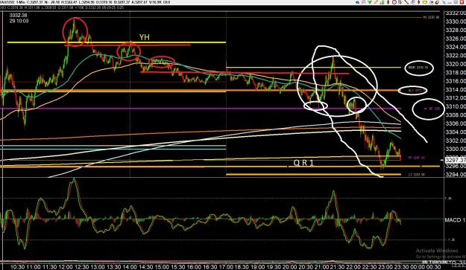Click the 29 10:03 crosshair time readout
466x270 pixels.
pos(19,21)
